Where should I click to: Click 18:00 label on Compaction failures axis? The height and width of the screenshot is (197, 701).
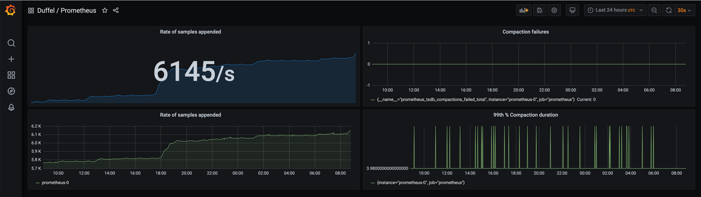pyautogui.click(x=492, y=90)
